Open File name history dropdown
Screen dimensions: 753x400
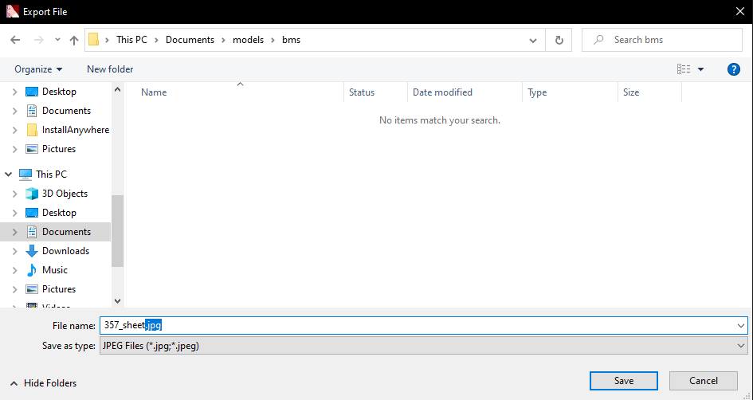point(740,326)
